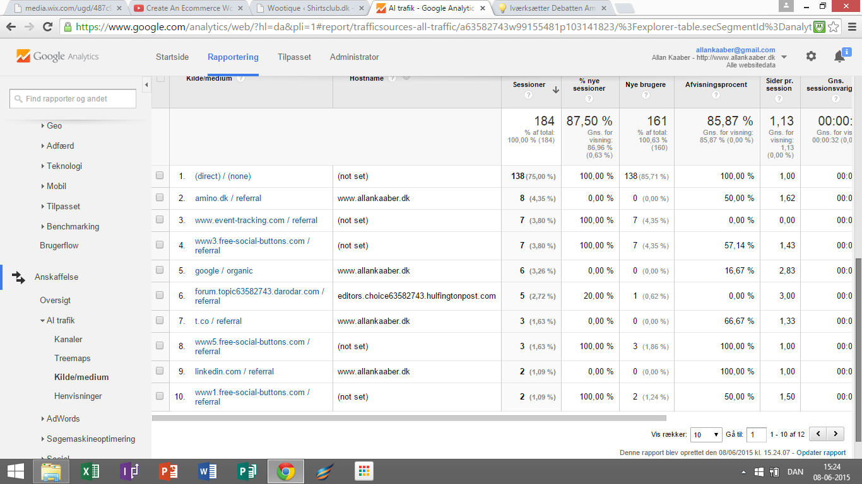Open Henvisninger in the sidebar
The width and height of the screenshot is (862, 484).
[x=78, y=396]
